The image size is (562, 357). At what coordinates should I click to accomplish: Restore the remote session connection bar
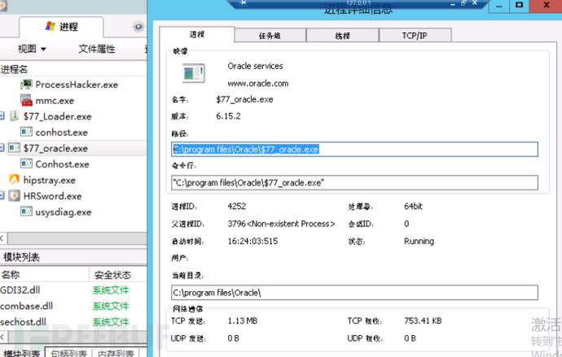click(x=463, y=3)
